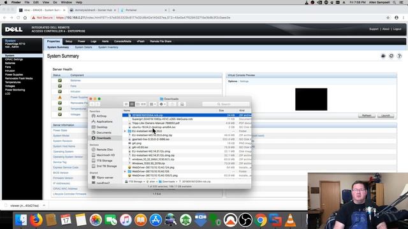The width and height of the screenshot is (408, 229).
Task: Open the Properties tab in iDRAC
Action: point(54,41)
